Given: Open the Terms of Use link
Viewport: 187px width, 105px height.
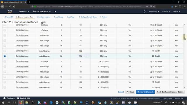Looking at the screenshot, I should pos(179,98).
